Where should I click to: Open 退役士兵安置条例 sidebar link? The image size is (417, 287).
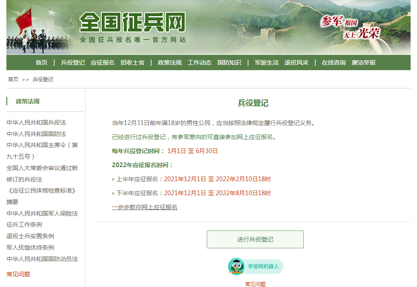click(30, 236)
